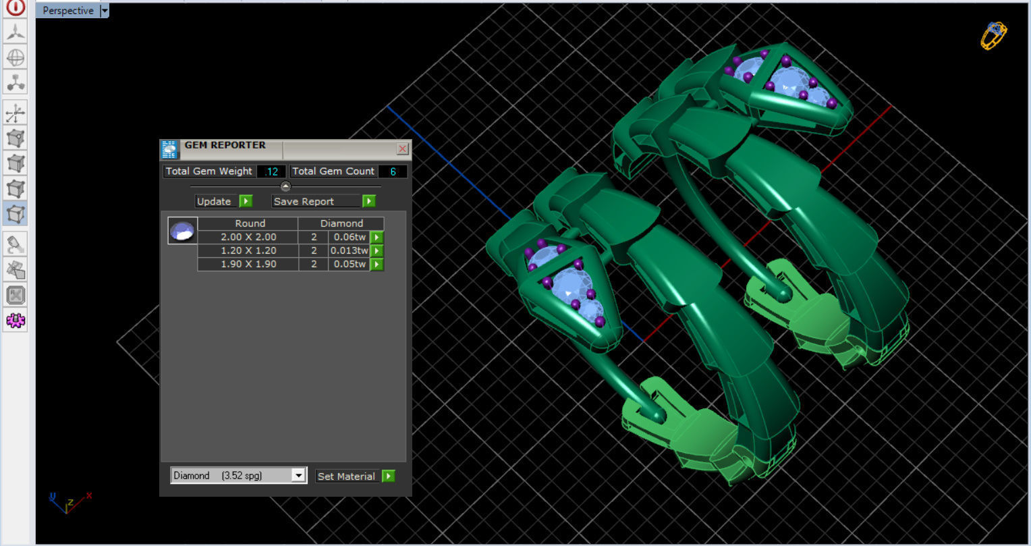Click the red circular power icon
This screenshot has height=546, width=1031.
(x=15, y=7)
